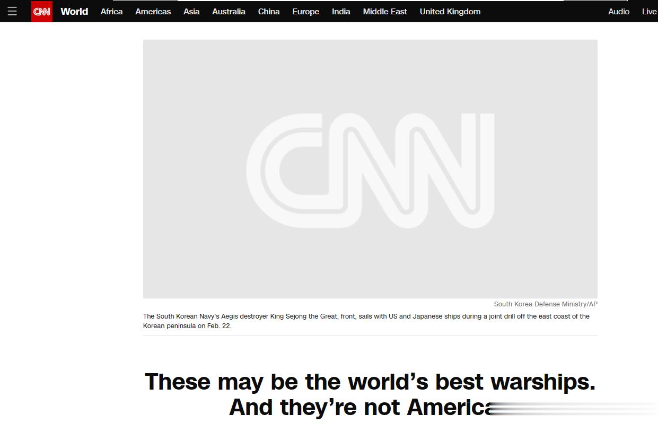Select the Asia section
Screen dimensions: 658x432
191,11
